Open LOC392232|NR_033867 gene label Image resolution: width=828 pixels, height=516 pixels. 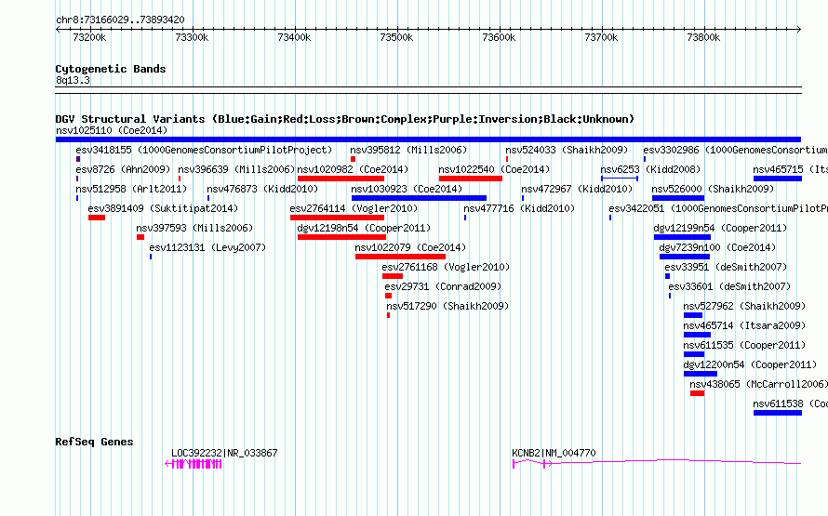point(224,453)
